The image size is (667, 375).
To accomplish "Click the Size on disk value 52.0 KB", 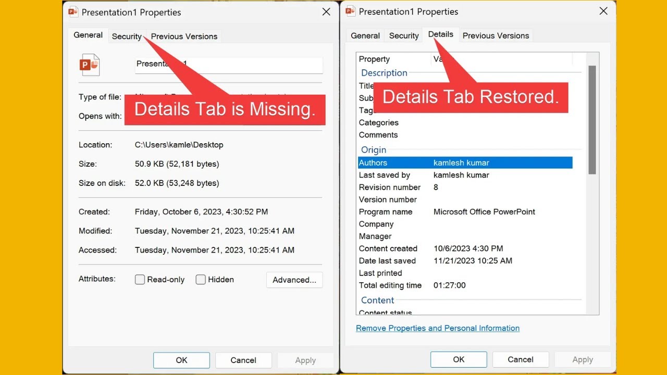I will pyautogui.click(x=177, y=183).
